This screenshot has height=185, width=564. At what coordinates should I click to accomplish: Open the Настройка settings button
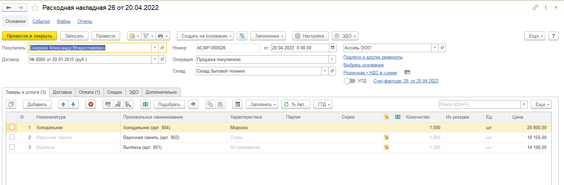[310, 36]
